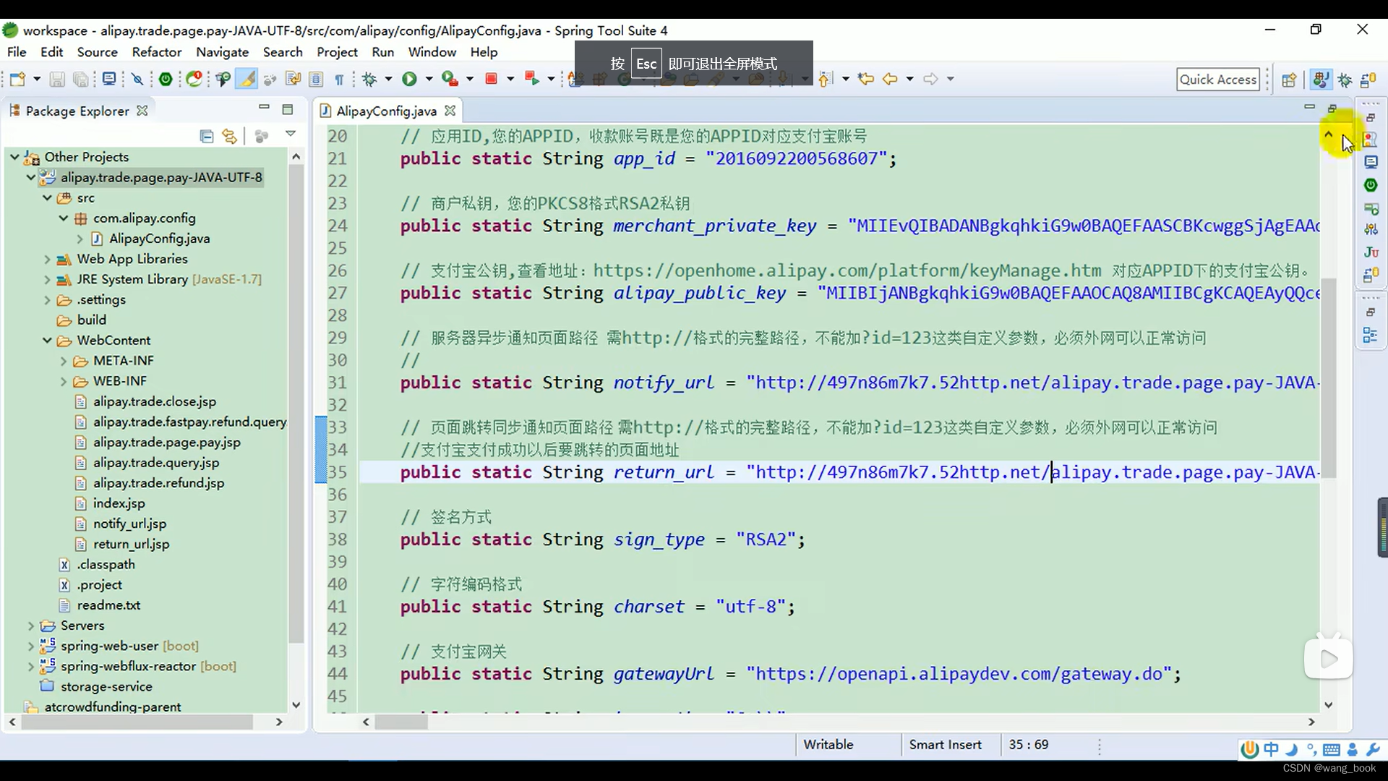Image resolution: width=1388 pixels, height=781 pixels.
Task: Close the AlipayConfig.java tab
Action: click(450, 111)
